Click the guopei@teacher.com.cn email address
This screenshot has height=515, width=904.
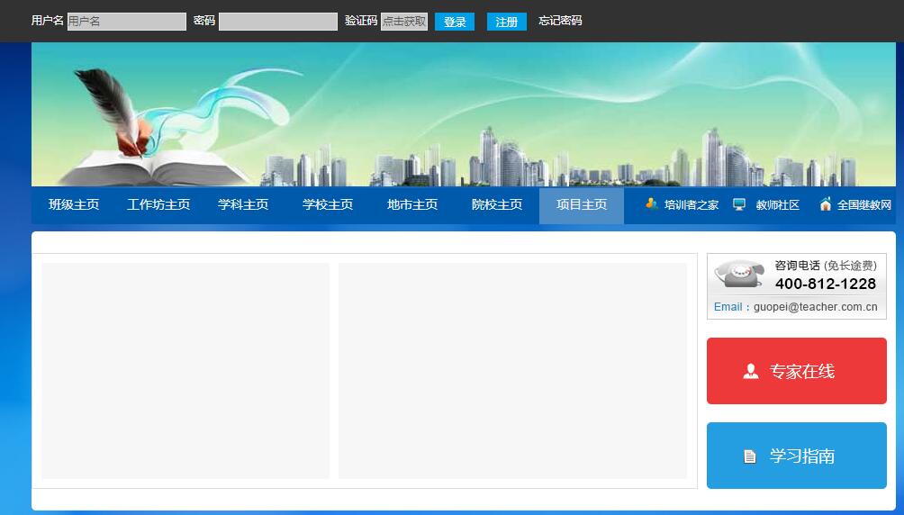(815, 307)
